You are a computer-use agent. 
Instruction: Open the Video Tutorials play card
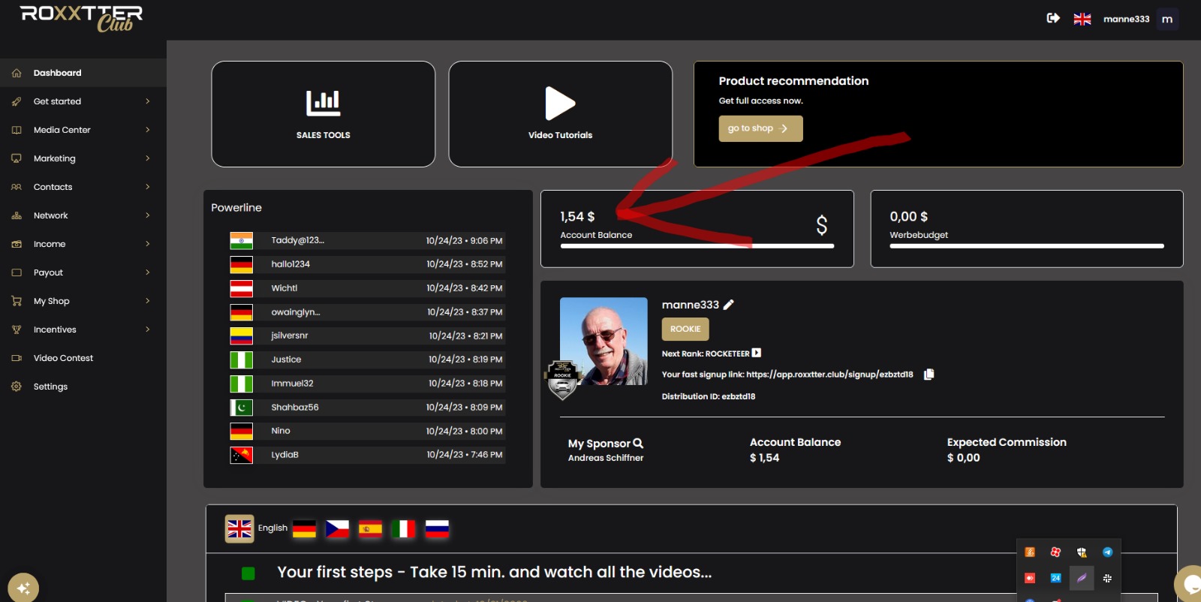[561, 114]
